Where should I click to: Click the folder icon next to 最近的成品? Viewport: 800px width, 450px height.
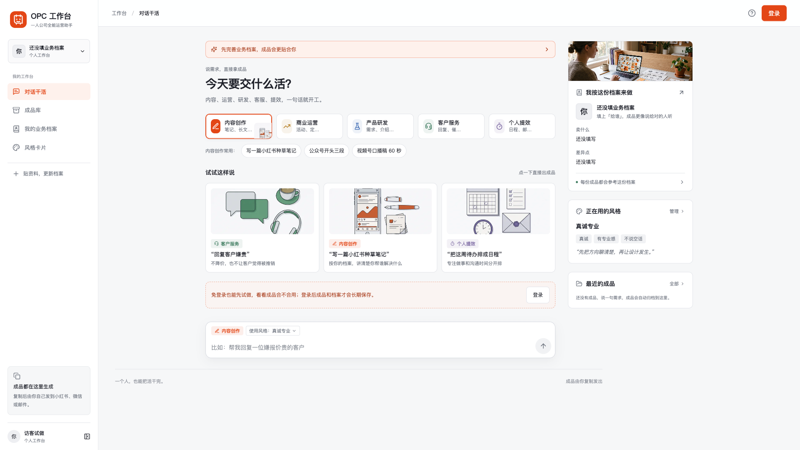[x=579, y=284]
